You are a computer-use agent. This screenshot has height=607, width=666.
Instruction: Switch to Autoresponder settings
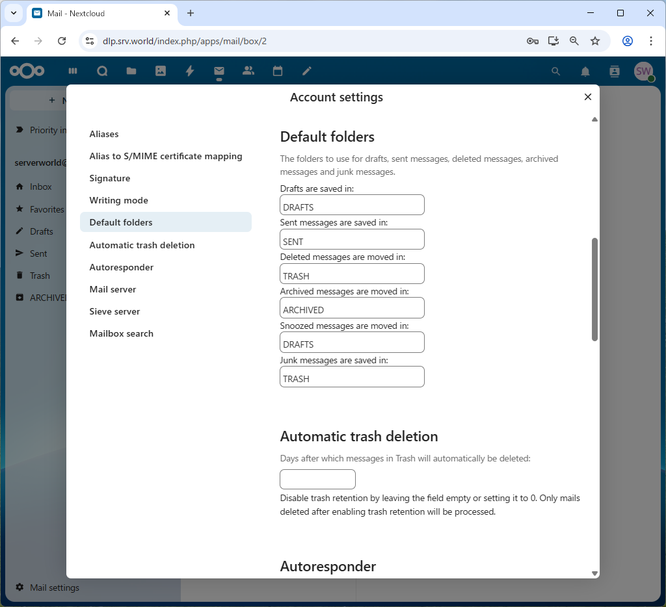tap(121, 267)
